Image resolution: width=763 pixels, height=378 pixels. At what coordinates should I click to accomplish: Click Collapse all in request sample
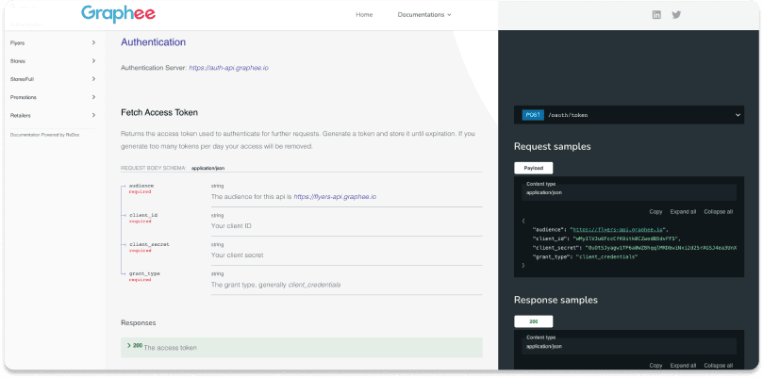719,211
